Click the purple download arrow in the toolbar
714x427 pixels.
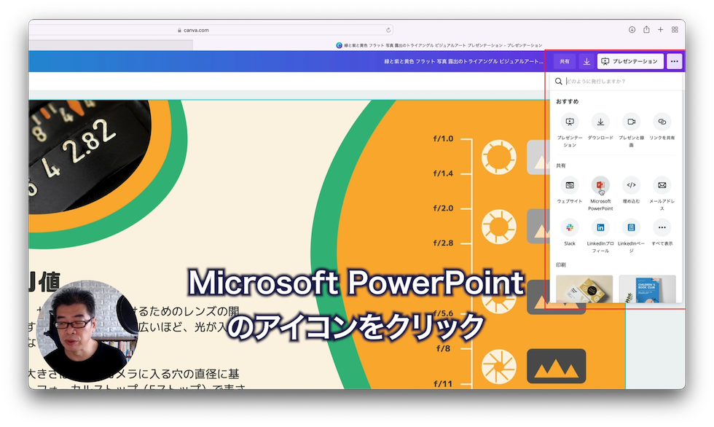pyautogui.click(x=586, y=61)
